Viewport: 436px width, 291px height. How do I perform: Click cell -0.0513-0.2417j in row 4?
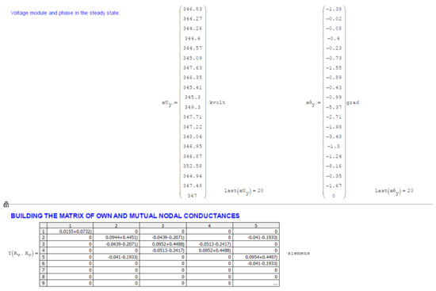pos(163,251)
